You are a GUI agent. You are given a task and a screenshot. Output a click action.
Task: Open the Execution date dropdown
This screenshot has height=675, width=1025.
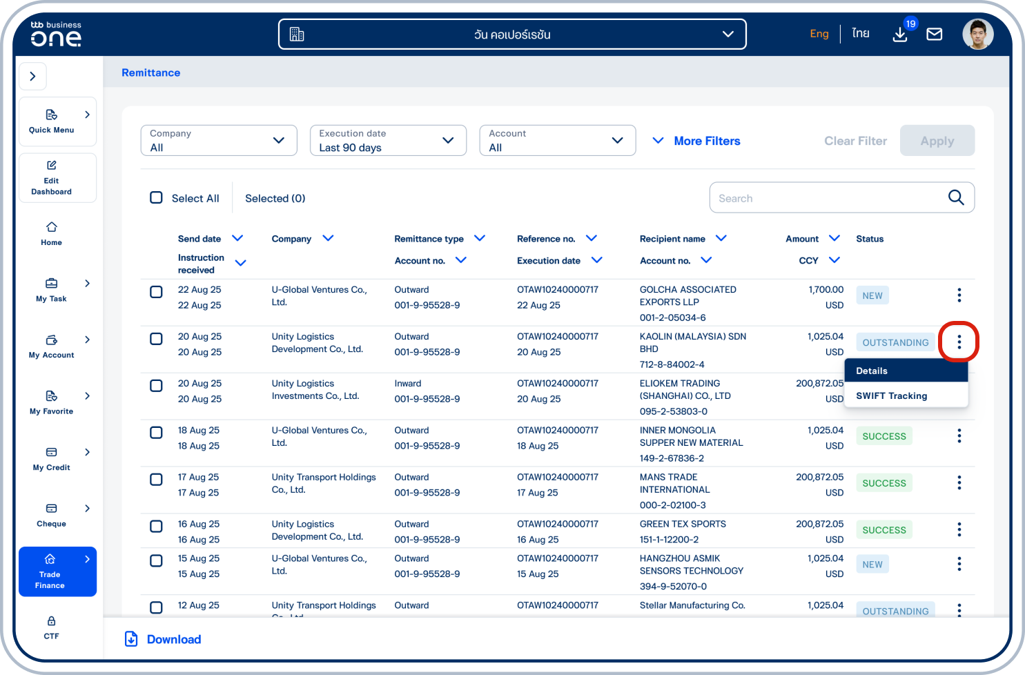pos(388,141)
